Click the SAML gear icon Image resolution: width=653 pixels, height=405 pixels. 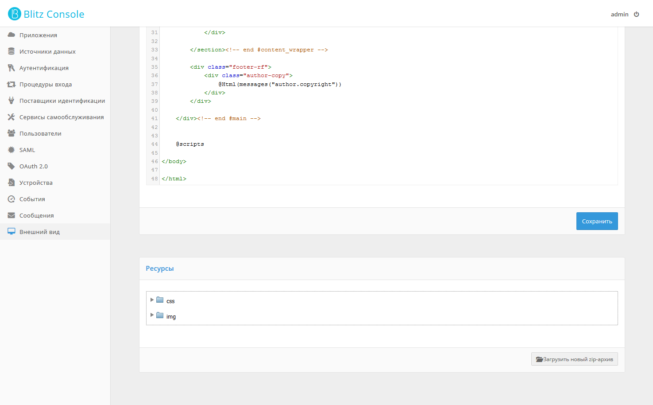point(12,149)
